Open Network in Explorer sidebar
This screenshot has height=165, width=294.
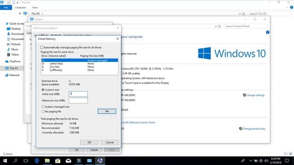point(12,75)
